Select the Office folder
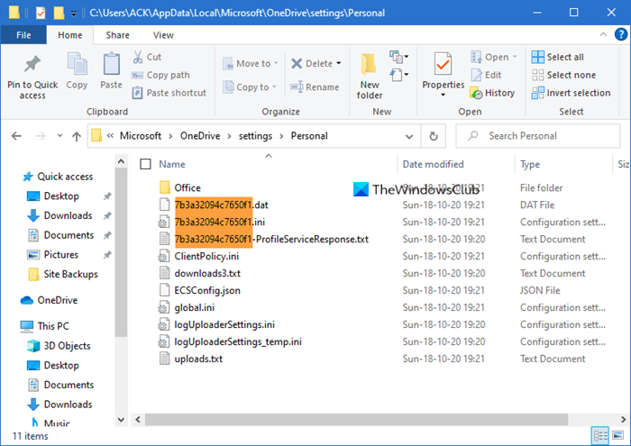The image size is (631, 446). pyautogui.click(x=187, y=187)
